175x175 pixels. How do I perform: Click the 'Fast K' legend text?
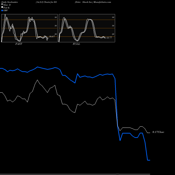[7, 8]
